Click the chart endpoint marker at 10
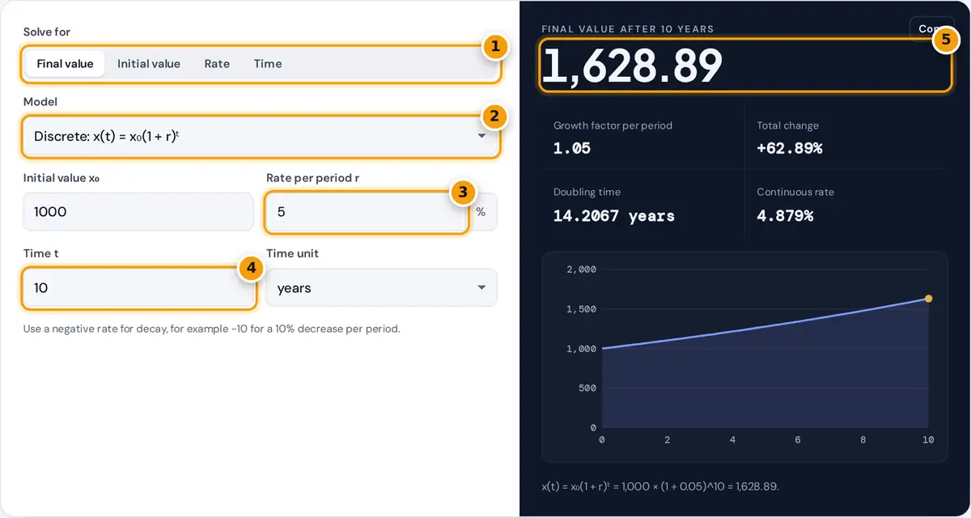Image resolution: width=971 pixels, height=518 pixels. point(928,299)
